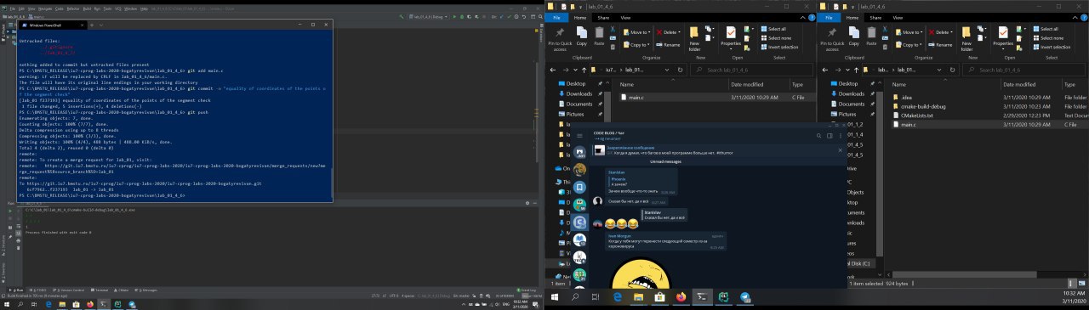Open recent locations dropdown in left Explorer
1089x310 pixels.
[x=576, y=70]
